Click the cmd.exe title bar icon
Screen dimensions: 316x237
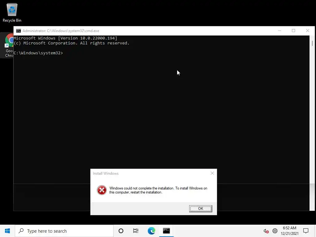tap(18, 31)
